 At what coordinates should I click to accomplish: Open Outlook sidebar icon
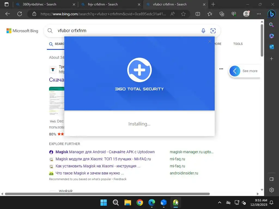coord(271,47)
